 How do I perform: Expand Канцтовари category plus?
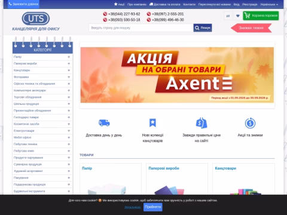[69, 70]
